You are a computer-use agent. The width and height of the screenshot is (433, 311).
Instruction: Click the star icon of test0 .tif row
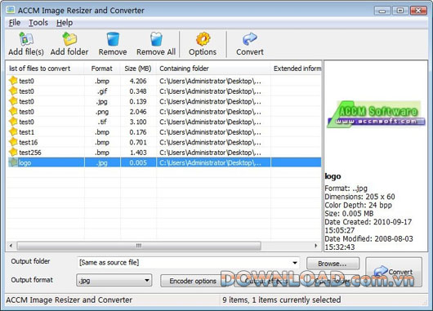[13, 122]
